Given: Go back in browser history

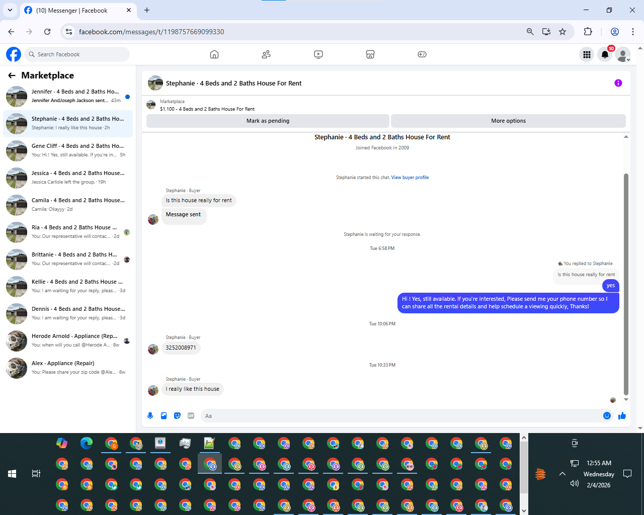Looking at the screenshot, I should 12,32.
